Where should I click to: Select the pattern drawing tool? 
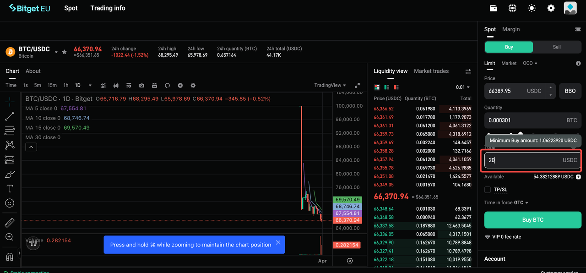pos(10,145)
